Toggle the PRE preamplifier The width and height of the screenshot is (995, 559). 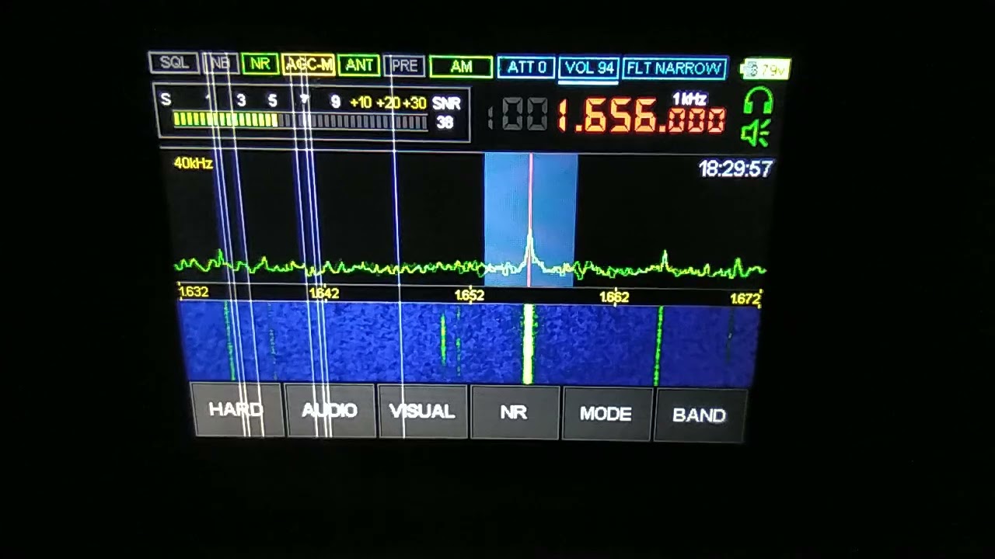point(404,66)
